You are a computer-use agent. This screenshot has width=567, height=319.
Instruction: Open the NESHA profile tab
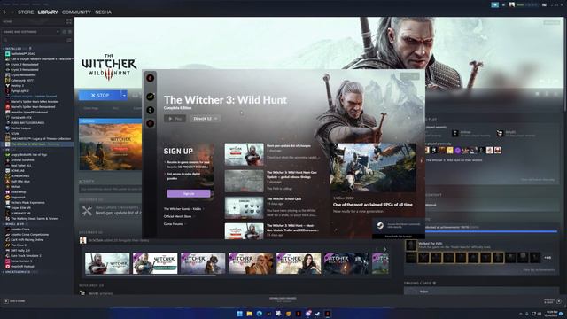103,12
